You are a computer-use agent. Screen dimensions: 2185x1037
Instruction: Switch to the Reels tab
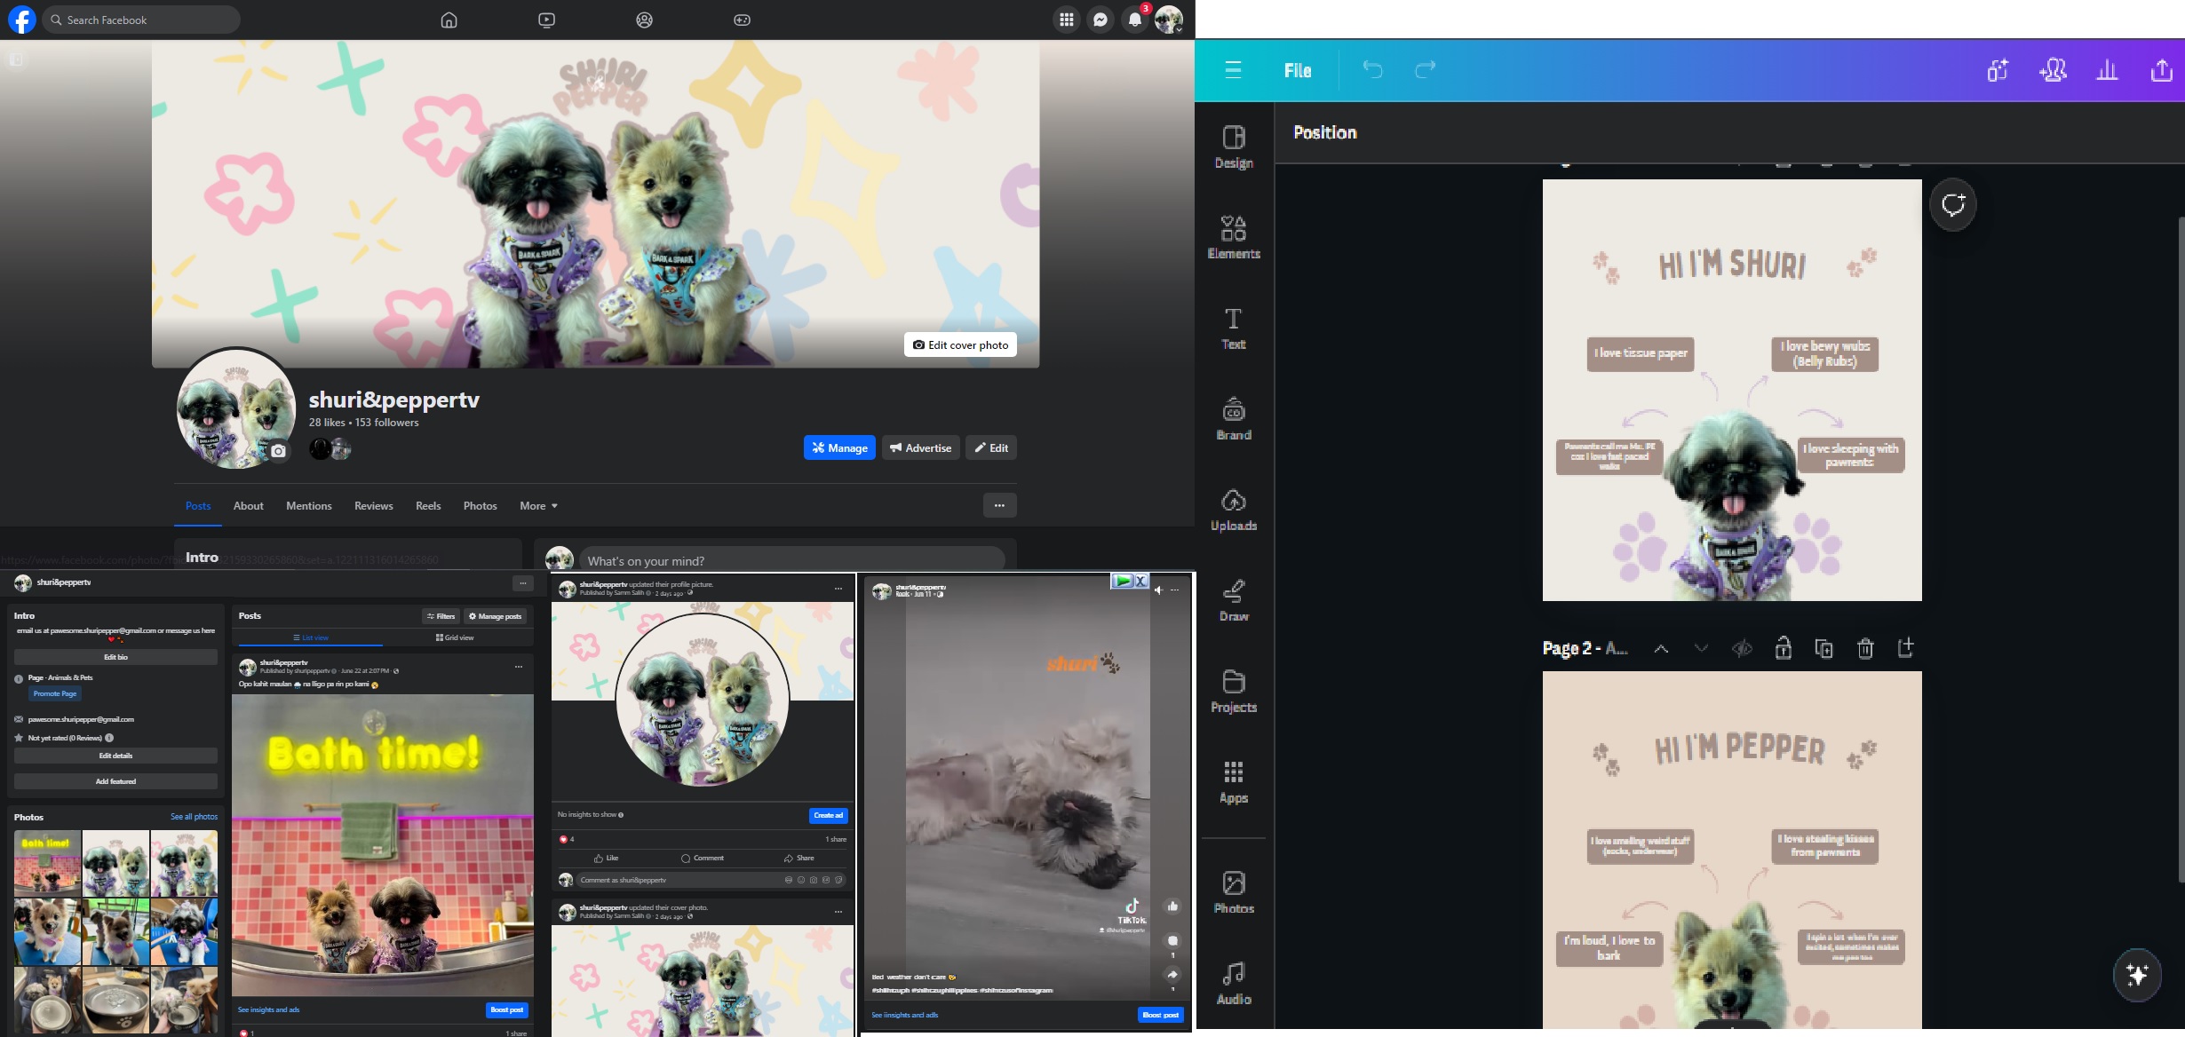(x=428, y=506)
